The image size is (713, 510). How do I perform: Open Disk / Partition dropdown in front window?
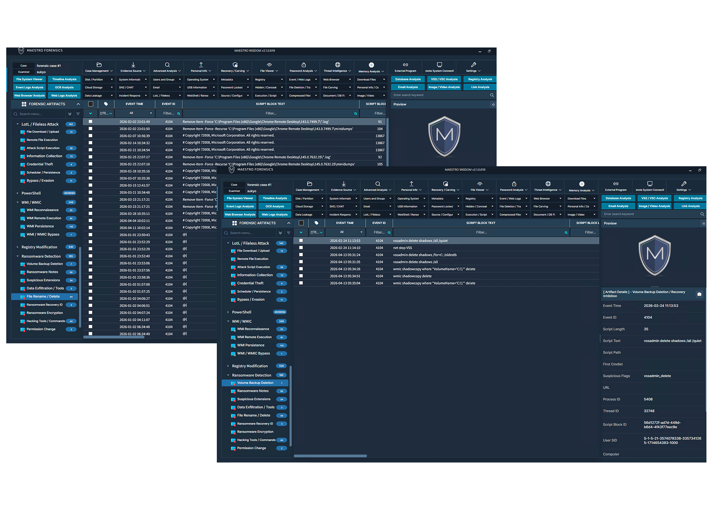309,198
